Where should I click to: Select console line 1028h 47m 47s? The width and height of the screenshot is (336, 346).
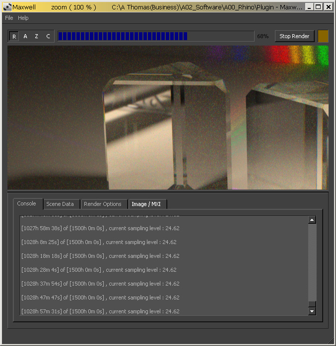100,297
